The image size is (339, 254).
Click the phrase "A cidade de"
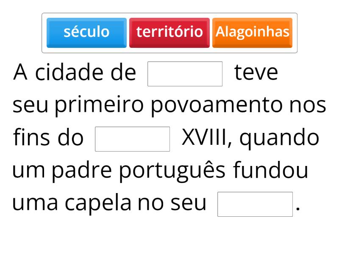[x=75, y=72]
